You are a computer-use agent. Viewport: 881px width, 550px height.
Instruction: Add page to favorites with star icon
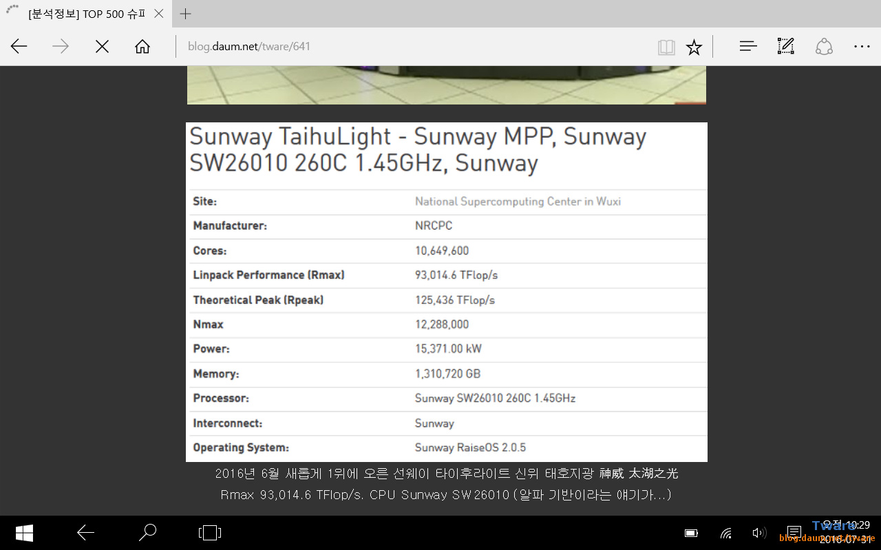694,47
